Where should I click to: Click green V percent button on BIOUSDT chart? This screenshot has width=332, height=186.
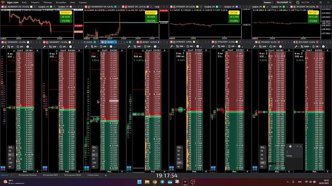(x=151, y=21)
